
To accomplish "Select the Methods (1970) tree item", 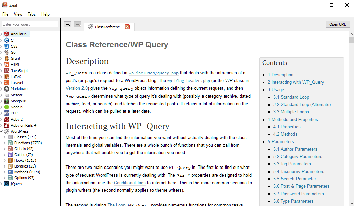I will [27, 172].
